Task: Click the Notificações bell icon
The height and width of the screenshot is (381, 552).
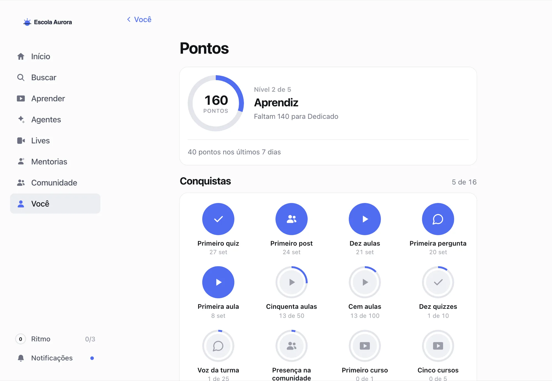Action: click(21, 358)
